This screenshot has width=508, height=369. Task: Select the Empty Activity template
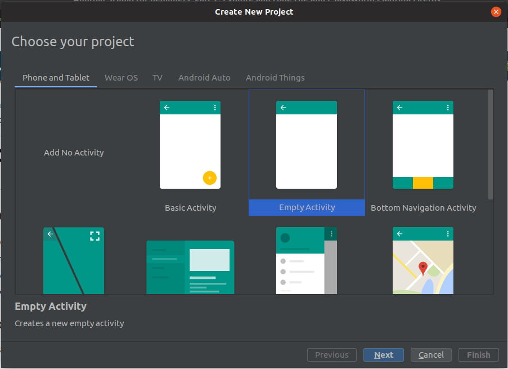(x=307, y=145)
